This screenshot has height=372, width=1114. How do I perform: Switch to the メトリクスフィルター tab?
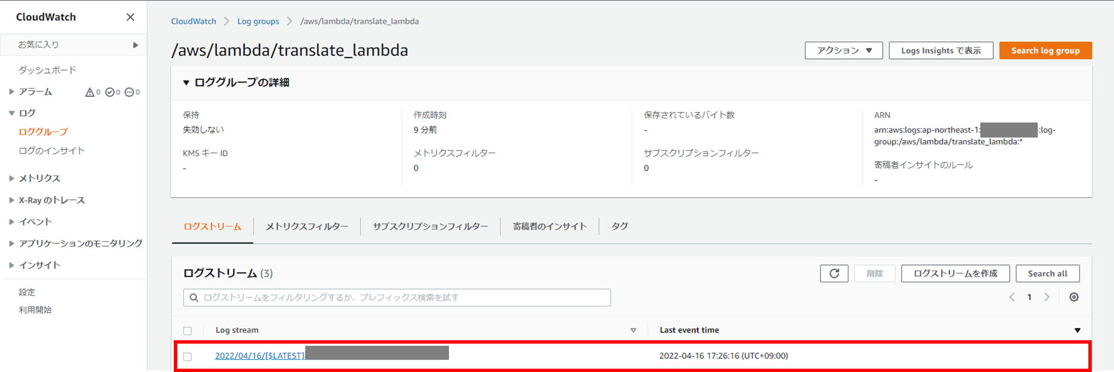pyautogui.click(x=307, y=226)
